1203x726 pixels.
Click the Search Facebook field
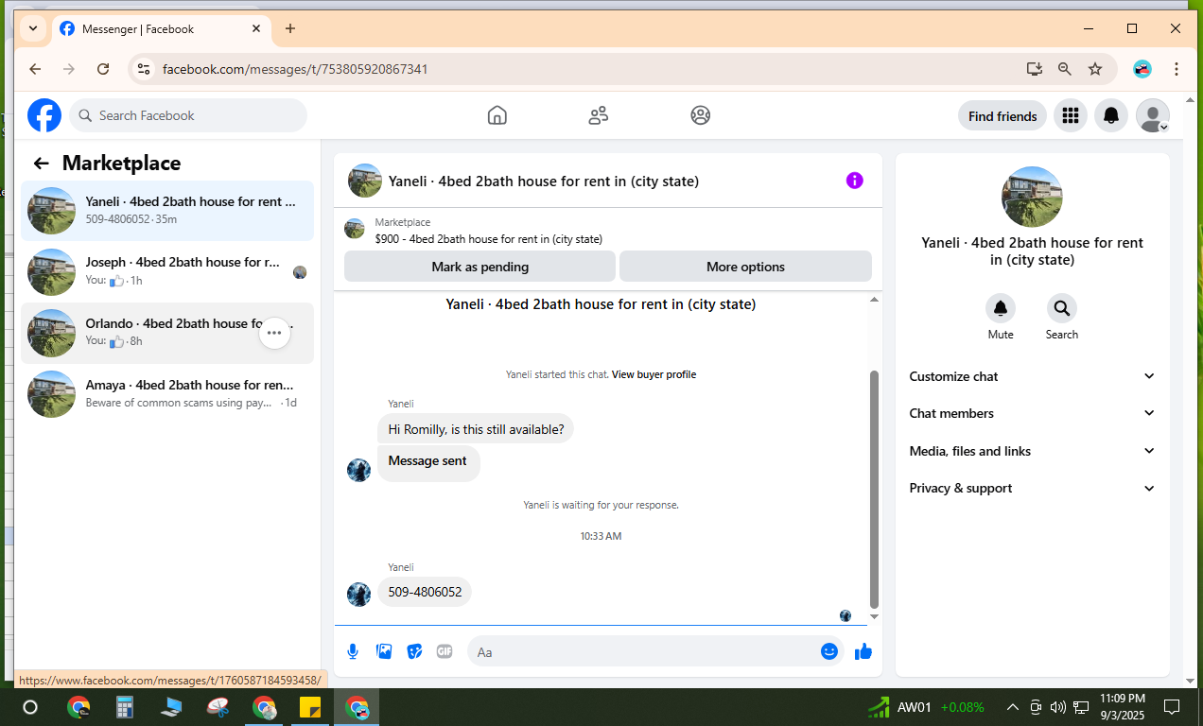[x=188, y=115]
